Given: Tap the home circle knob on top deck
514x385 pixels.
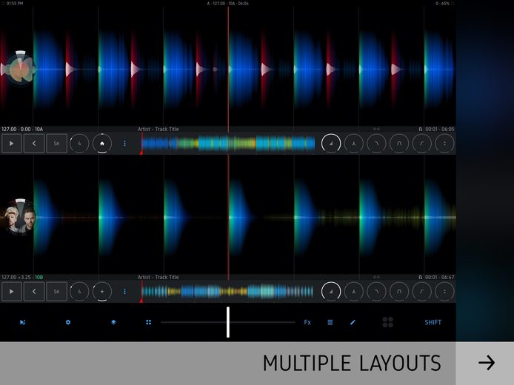Looking at the screenshot, I should (x=102, y=144).
